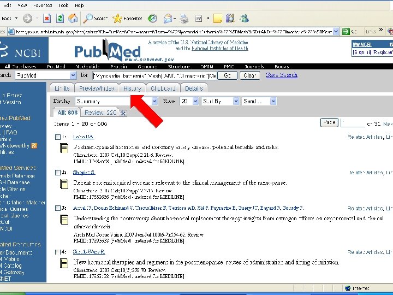Viewport: 393px width, 295px height.
Task: Click the search query input field
Action: point(154,75)
